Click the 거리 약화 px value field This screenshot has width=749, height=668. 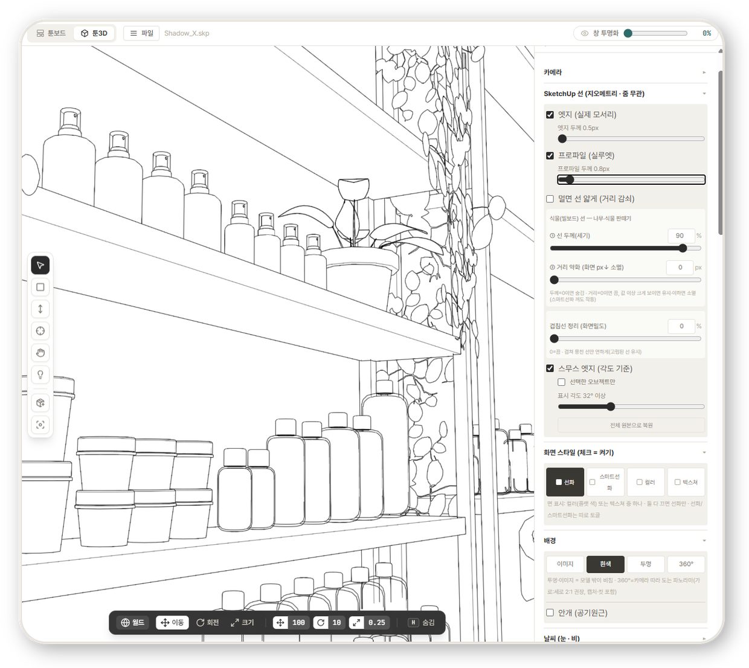click(680, 267)
